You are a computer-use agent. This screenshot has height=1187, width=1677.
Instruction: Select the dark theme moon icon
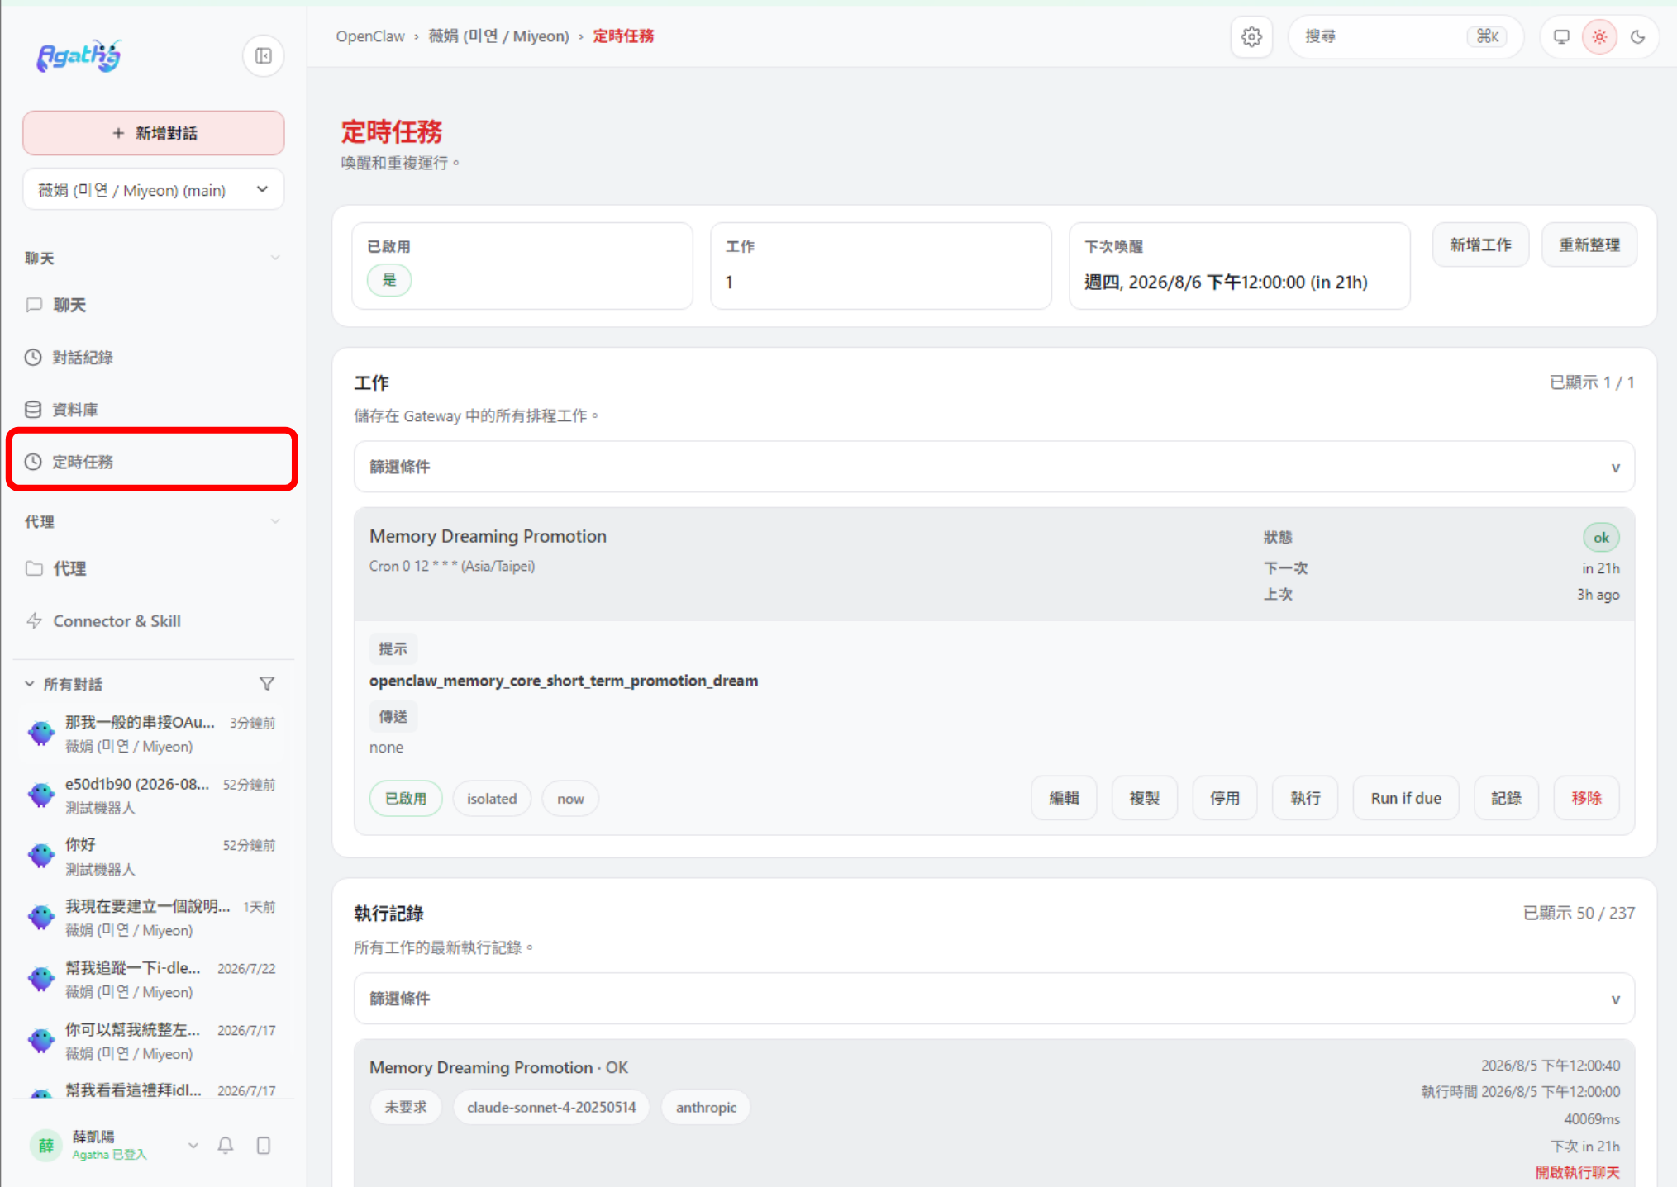pos(1637,36)
